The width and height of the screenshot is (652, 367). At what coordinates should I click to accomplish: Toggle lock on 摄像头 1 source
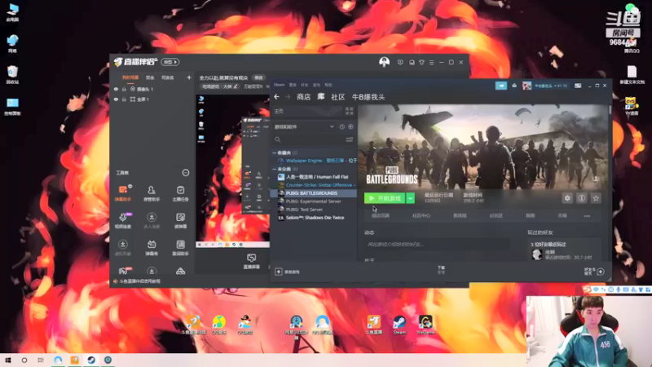[124, 89]
